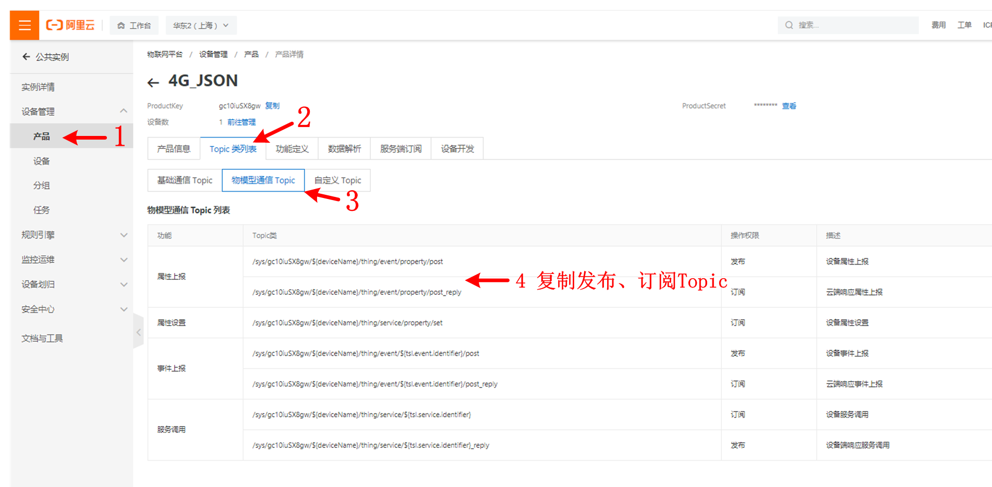This screenshot has height=487, width=992.
Task: Click the Alibaba Cloud logo
Action: tap(70, 25)
